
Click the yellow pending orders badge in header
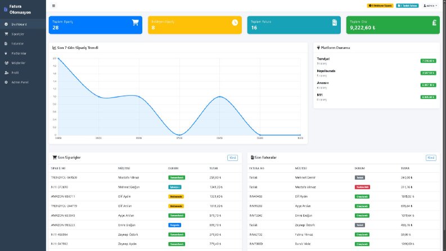pos(380,6)
